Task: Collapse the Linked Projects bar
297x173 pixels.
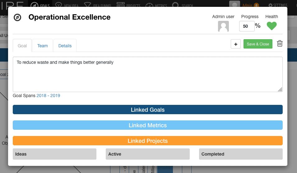Action: pyautogui.click(x=147, y=141)
